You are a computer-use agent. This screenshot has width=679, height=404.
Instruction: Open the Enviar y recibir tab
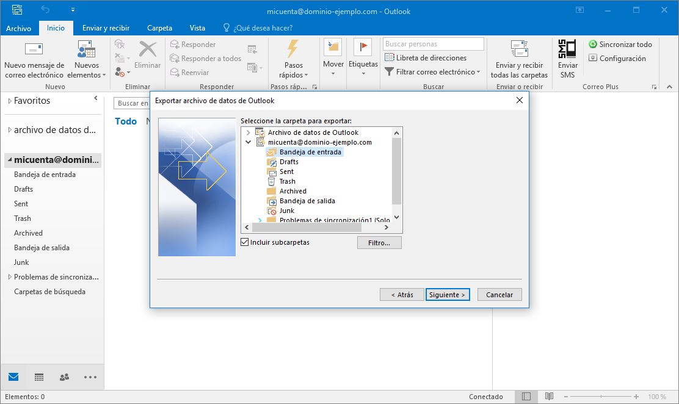(106, 28)
